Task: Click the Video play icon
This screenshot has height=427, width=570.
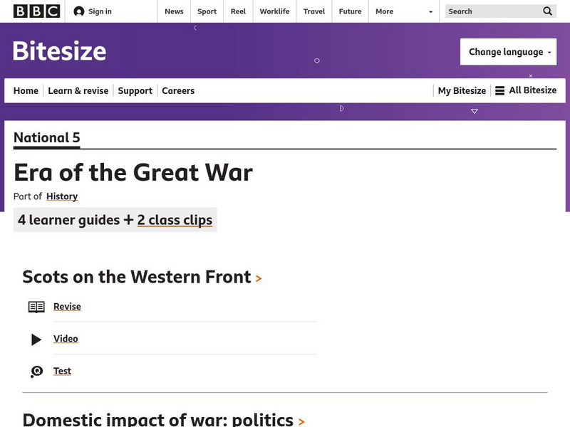Action: [x=36, y=339]
